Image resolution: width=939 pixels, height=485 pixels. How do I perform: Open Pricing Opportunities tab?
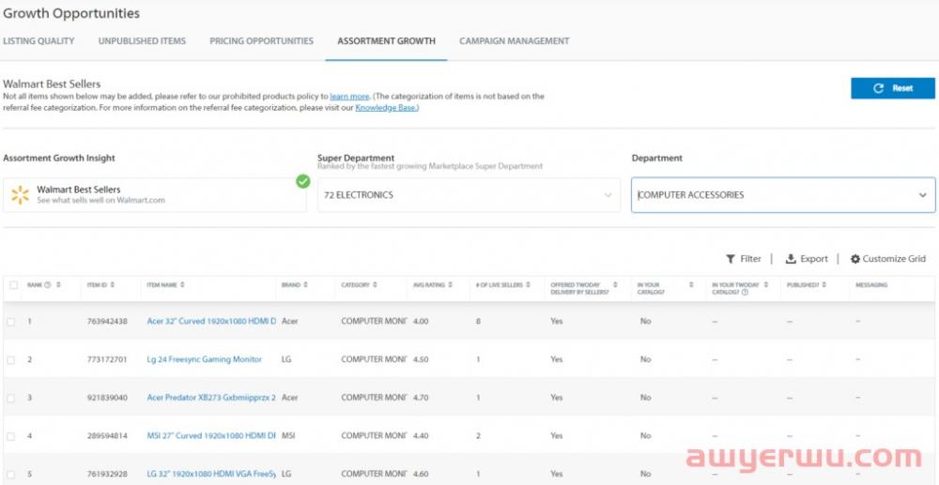[x=261, y=41]
